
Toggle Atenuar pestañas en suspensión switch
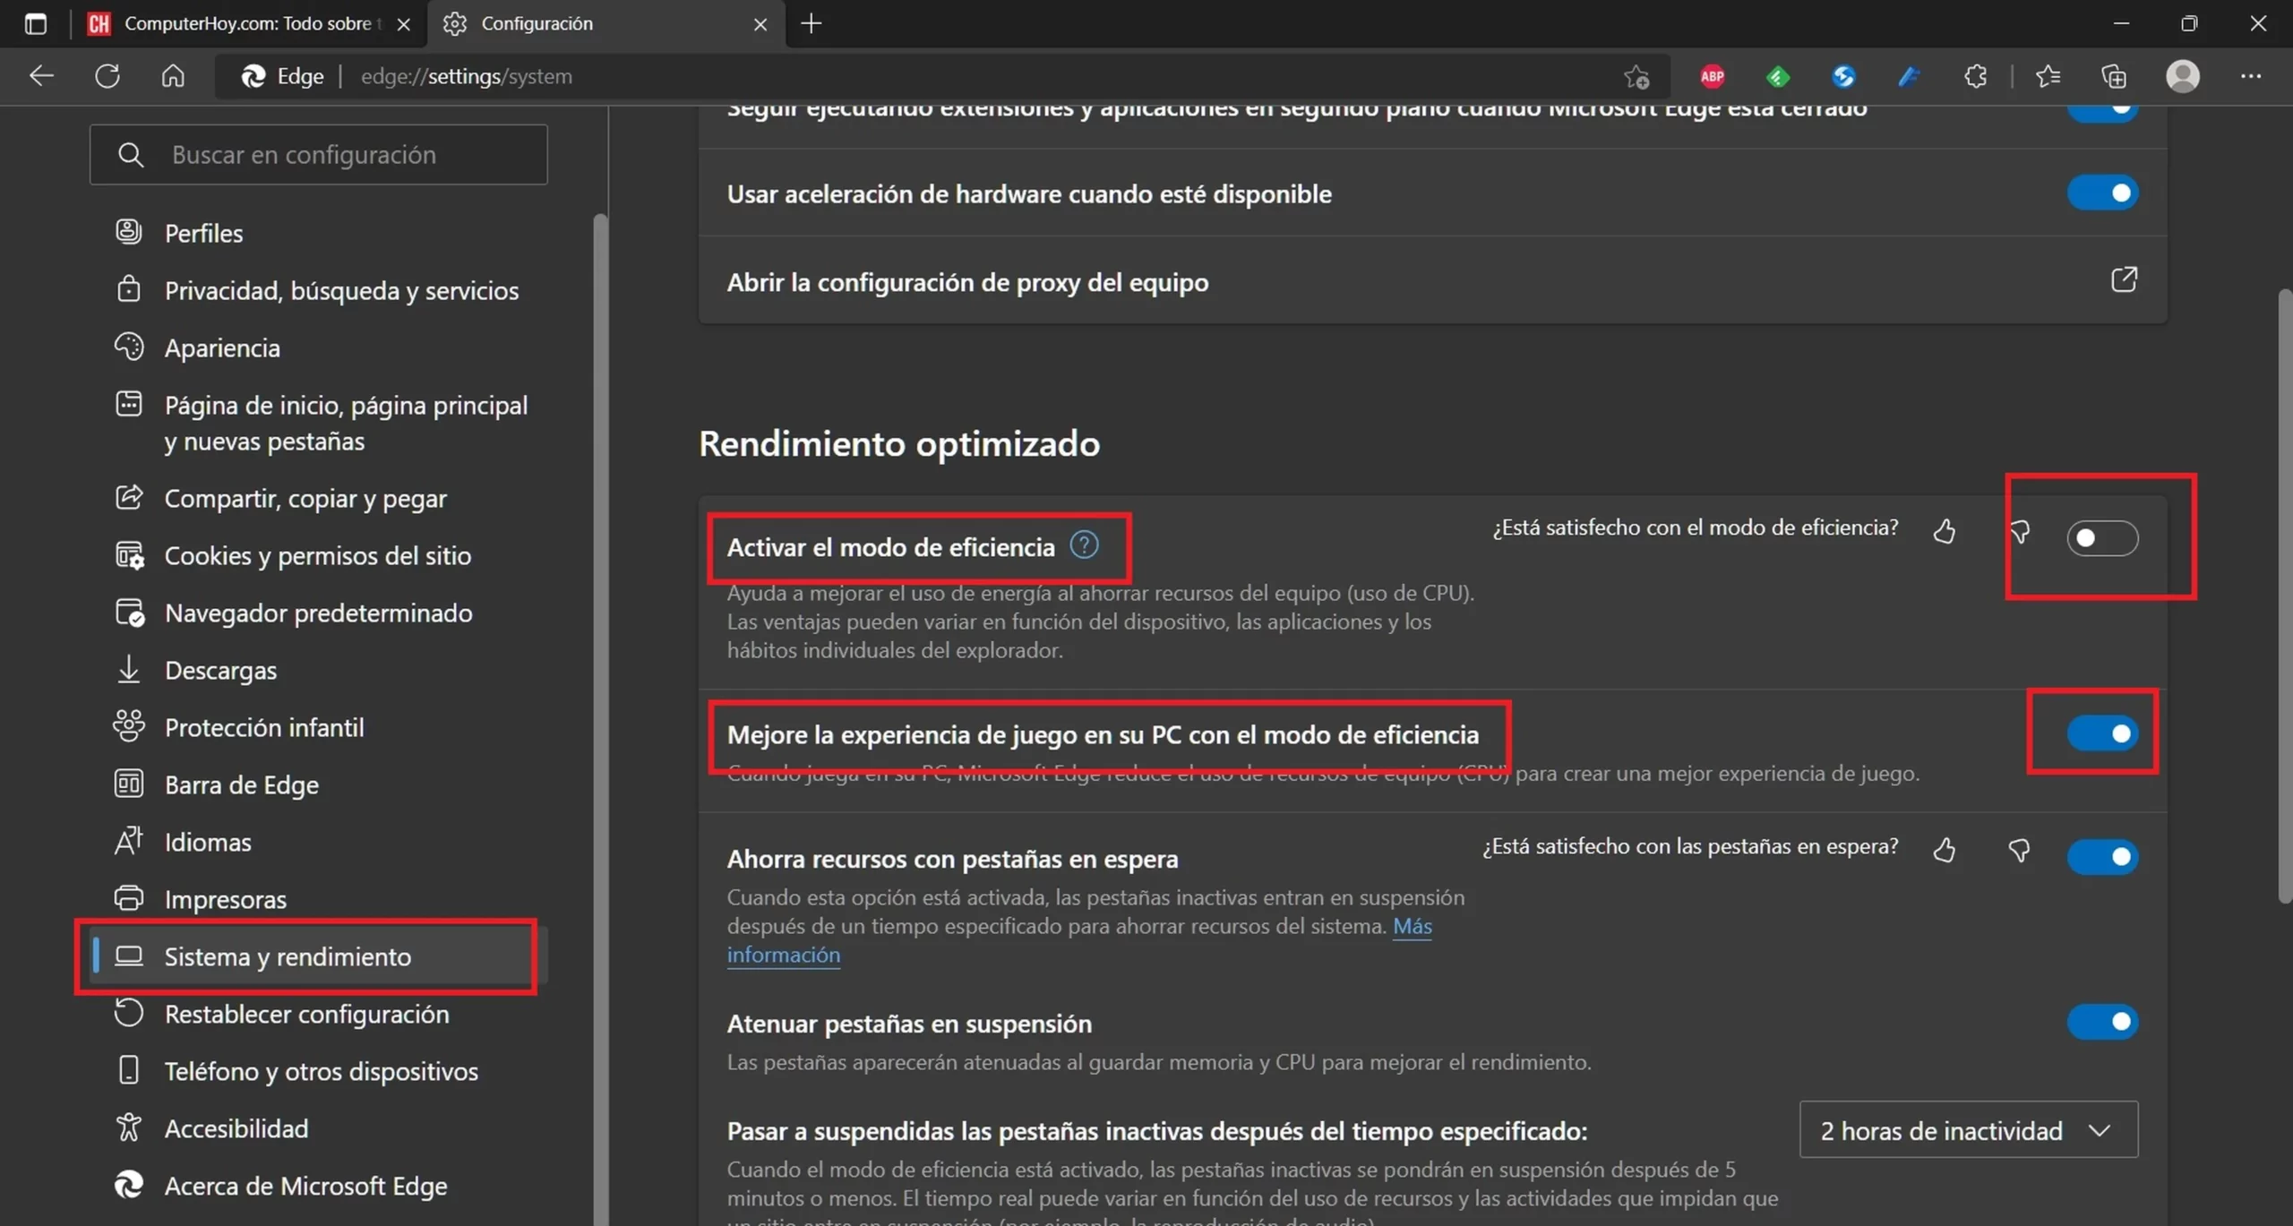click(2102, 1021)
